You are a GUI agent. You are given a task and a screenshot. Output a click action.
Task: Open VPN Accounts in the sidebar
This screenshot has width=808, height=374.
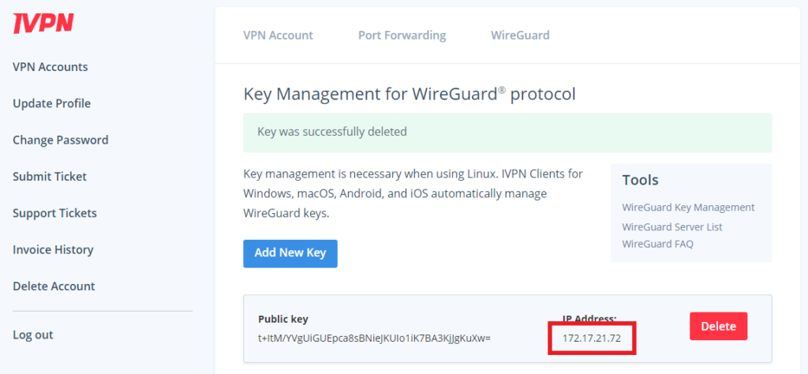(50, 67)
